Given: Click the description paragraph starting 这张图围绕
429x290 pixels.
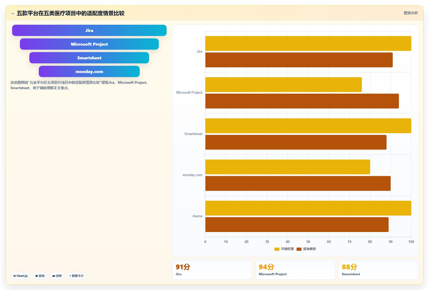Looking at the screenshot, I should pyautogui.click(x=80, y=85).
